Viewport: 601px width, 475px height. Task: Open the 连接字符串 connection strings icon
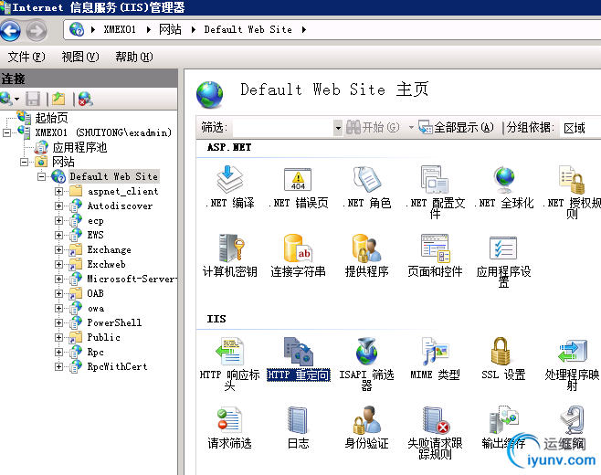[x=298, y=248]
